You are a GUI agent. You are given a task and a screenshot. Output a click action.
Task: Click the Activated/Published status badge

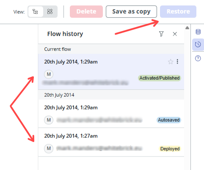tap(160, 78)
